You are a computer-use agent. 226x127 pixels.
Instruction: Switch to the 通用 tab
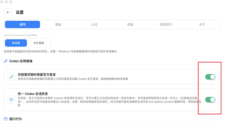click(x=23, y=24)
